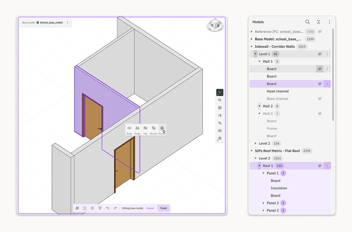Open the Roof 1 row kebab menu
The height and width of the screenshot is (232, 352).
327,166
